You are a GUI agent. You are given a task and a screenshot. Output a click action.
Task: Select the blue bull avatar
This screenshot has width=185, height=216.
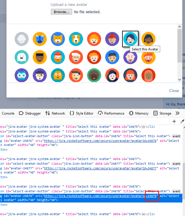(x=40, y=39)
